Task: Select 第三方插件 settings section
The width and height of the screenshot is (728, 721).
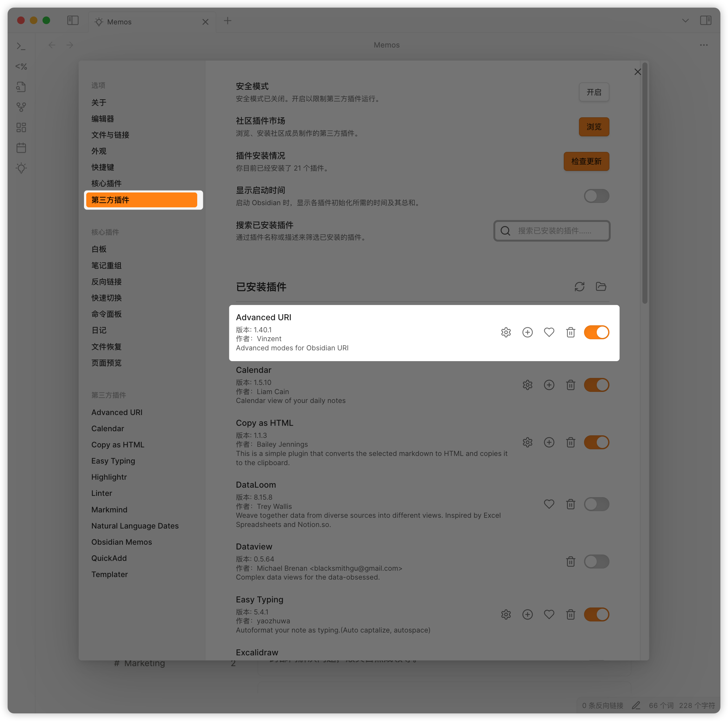Action: (x=141, y=200)
